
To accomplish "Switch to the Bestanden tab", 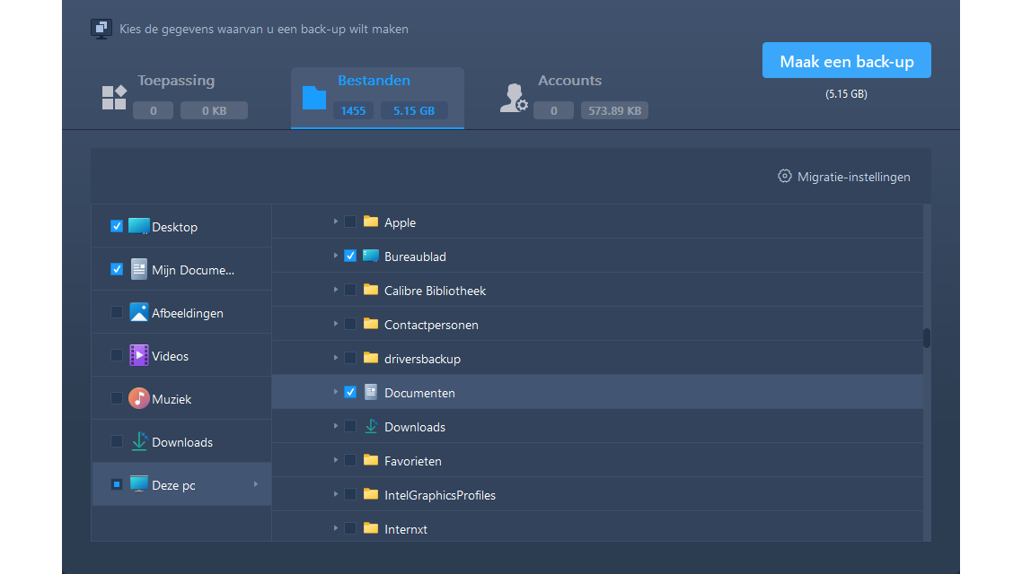I will click(377, 98).
